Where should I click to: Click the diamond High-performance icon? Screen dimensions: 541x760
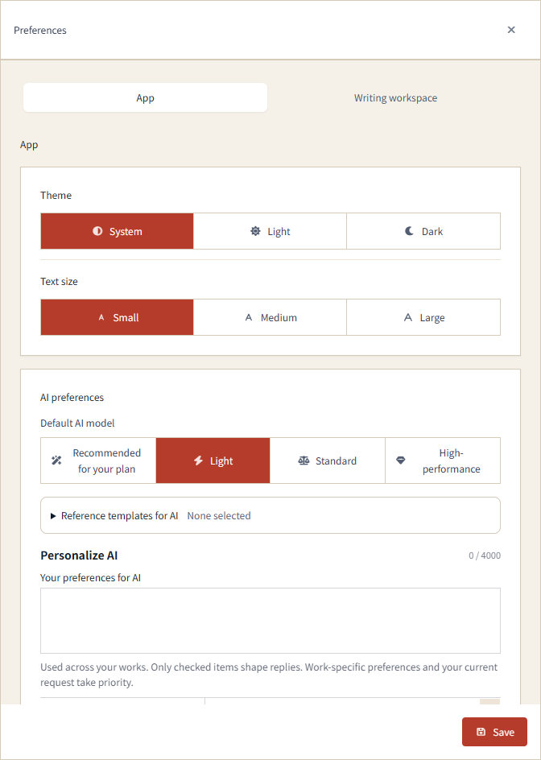click(x=400, y=461)
